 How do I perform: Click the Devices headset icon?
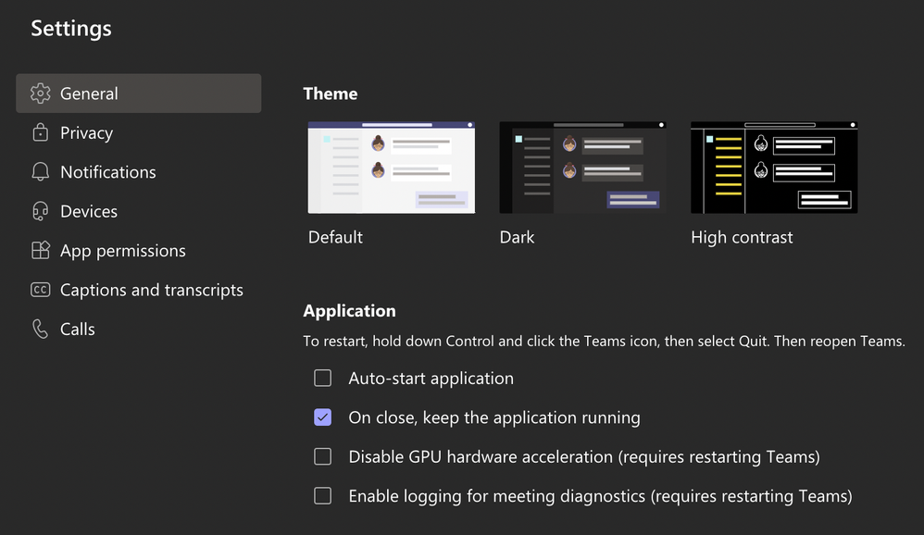40,211
